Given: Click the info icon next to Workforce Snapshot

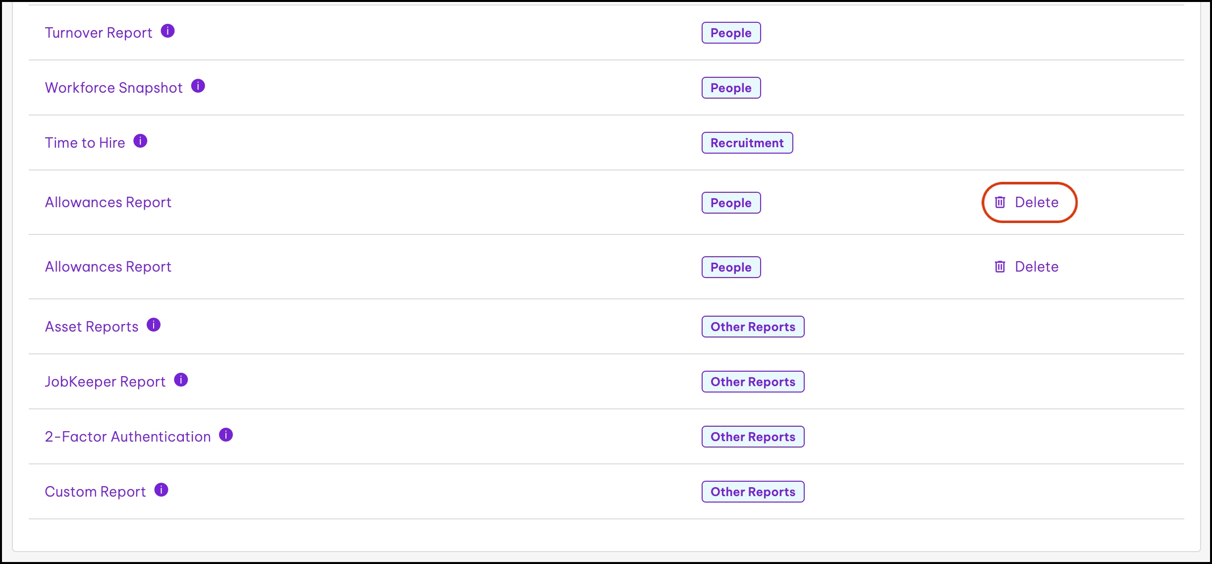Looking at the screenshot, I should coord(198,86).
